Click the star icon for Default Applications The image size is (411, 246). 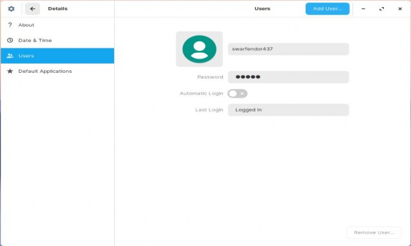pyautogui.click(x=10, y=71)
